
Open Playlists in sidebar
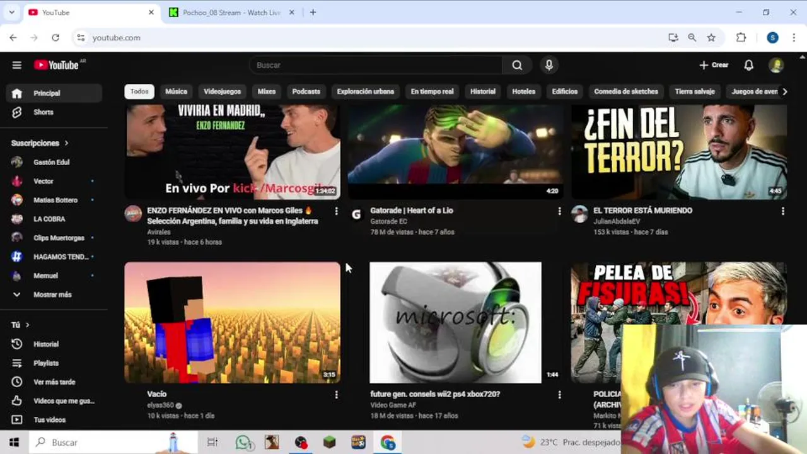(x=54, y=363)
